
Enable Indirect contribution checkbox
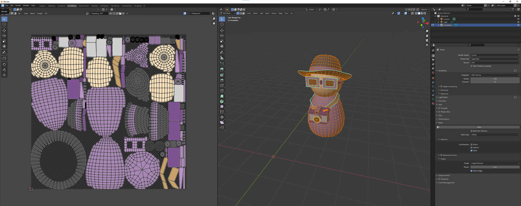[472, 148]
